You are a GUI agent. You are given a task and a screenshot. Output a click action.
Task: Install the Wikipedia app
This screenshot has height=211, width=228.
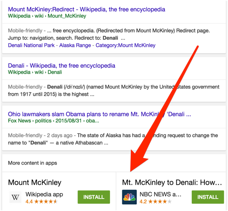(94, 197)
